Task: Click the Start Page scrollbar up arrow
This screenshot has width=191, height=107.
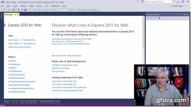Action: 143,17
